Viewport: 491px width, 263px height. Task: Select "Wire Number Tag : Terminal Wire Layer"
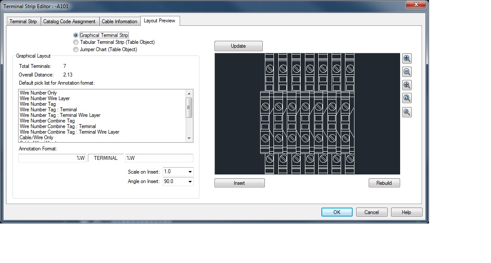click(60, 115)
